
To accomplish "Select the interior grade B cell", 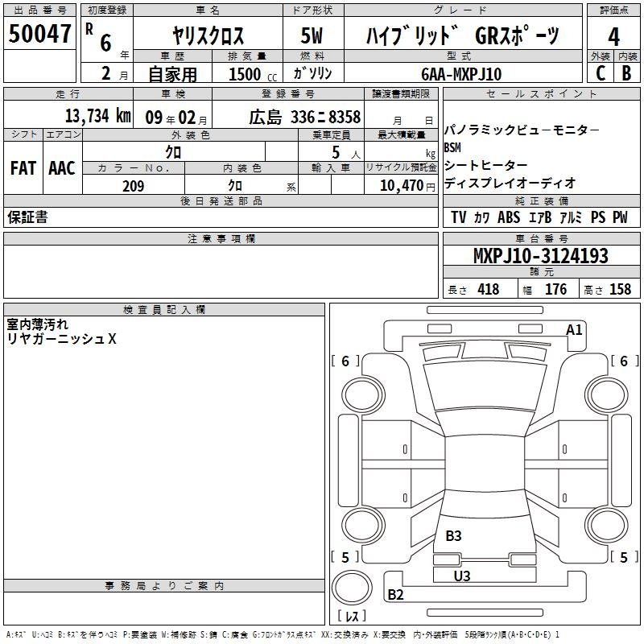I will [x=627, y=73].
